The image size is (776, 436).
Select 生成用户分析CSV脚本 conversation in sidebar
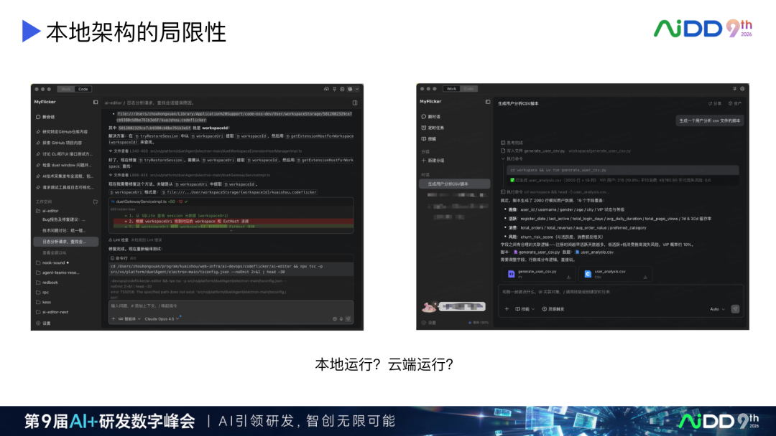pyautogui.click(x=454, y=184)
